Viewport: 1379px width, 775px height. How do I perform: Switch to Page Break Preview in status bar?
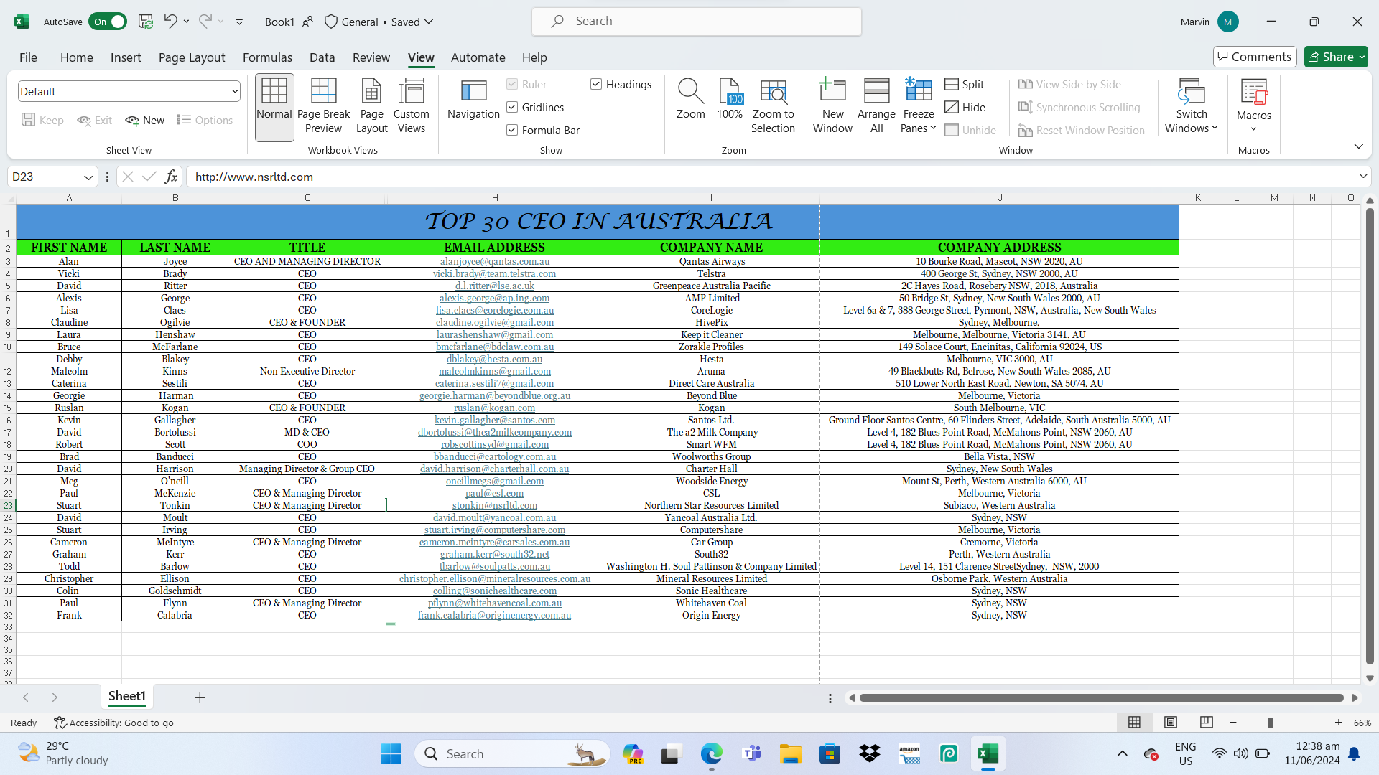tap(1206, 723)
